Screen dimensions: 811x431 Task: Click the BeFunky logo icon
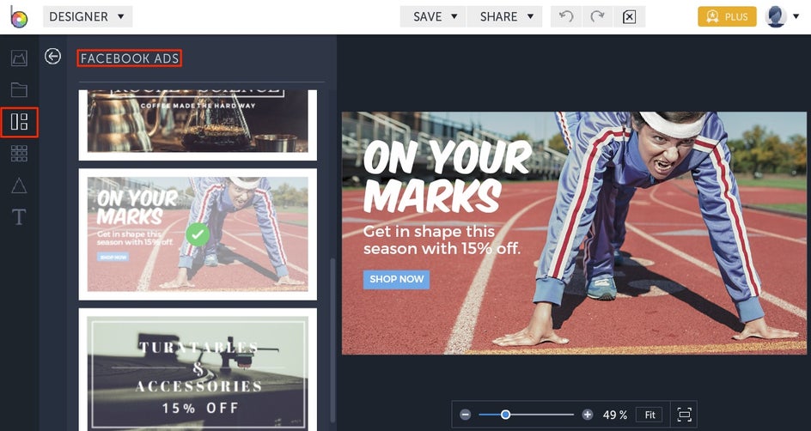click(19, 17)
